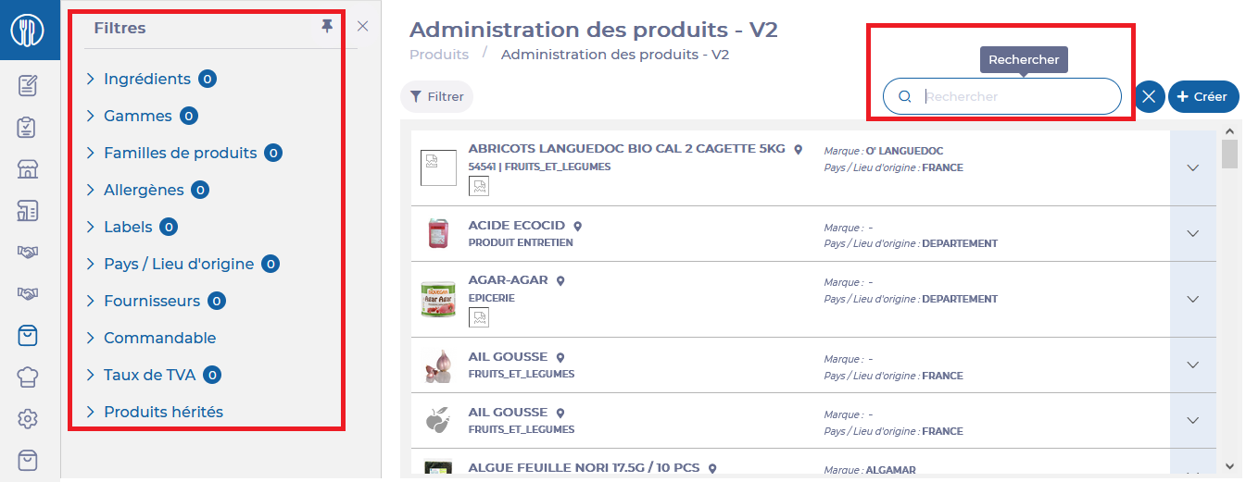Click the image placeholder icon under AGAR-AGAR
The width and height of the screenshot is (1246, 482).
coord(479,317)
